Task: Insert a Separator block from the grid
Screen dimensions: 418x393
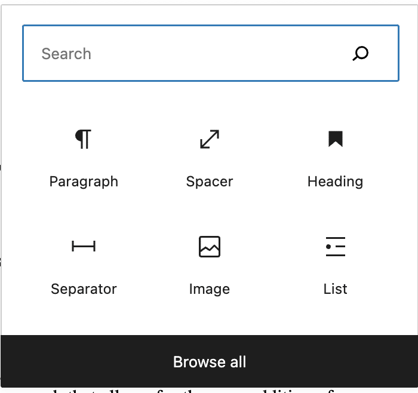Action: point(84,266)
